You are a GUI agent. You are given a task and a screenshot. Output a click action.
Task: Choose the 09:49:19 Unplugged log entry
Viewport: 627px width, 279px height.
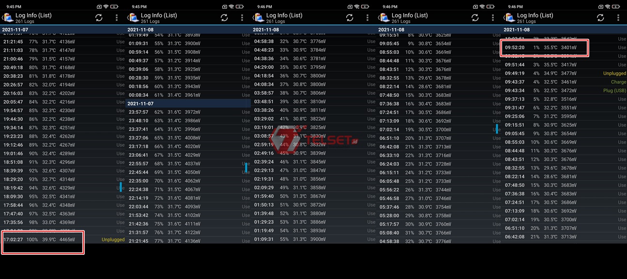[565, 74]
